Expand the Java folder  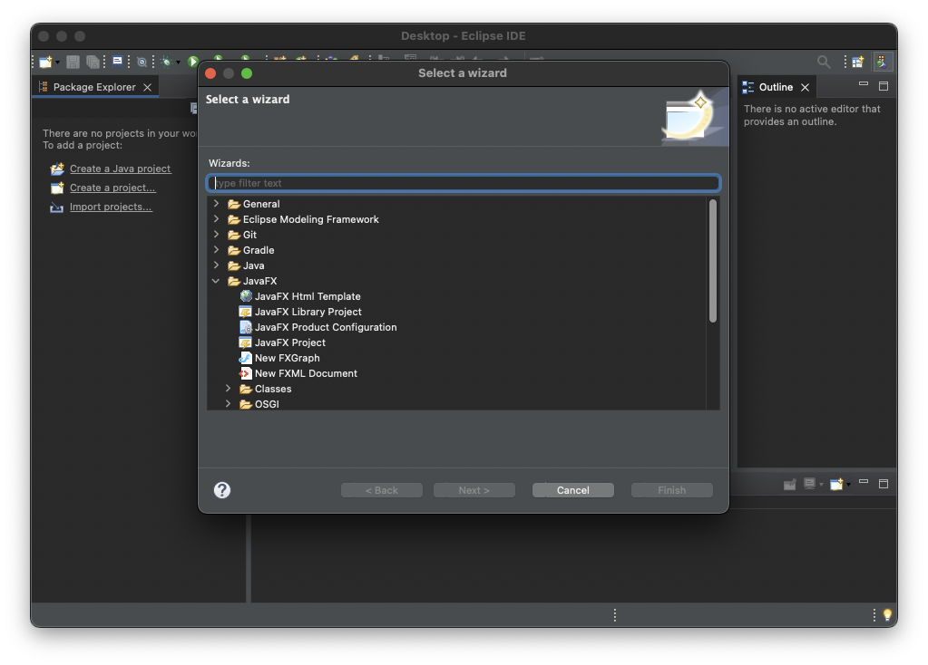[216, 265]
